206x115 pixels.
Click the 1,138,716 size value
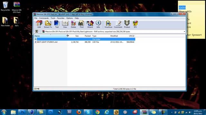click(75, 42)
